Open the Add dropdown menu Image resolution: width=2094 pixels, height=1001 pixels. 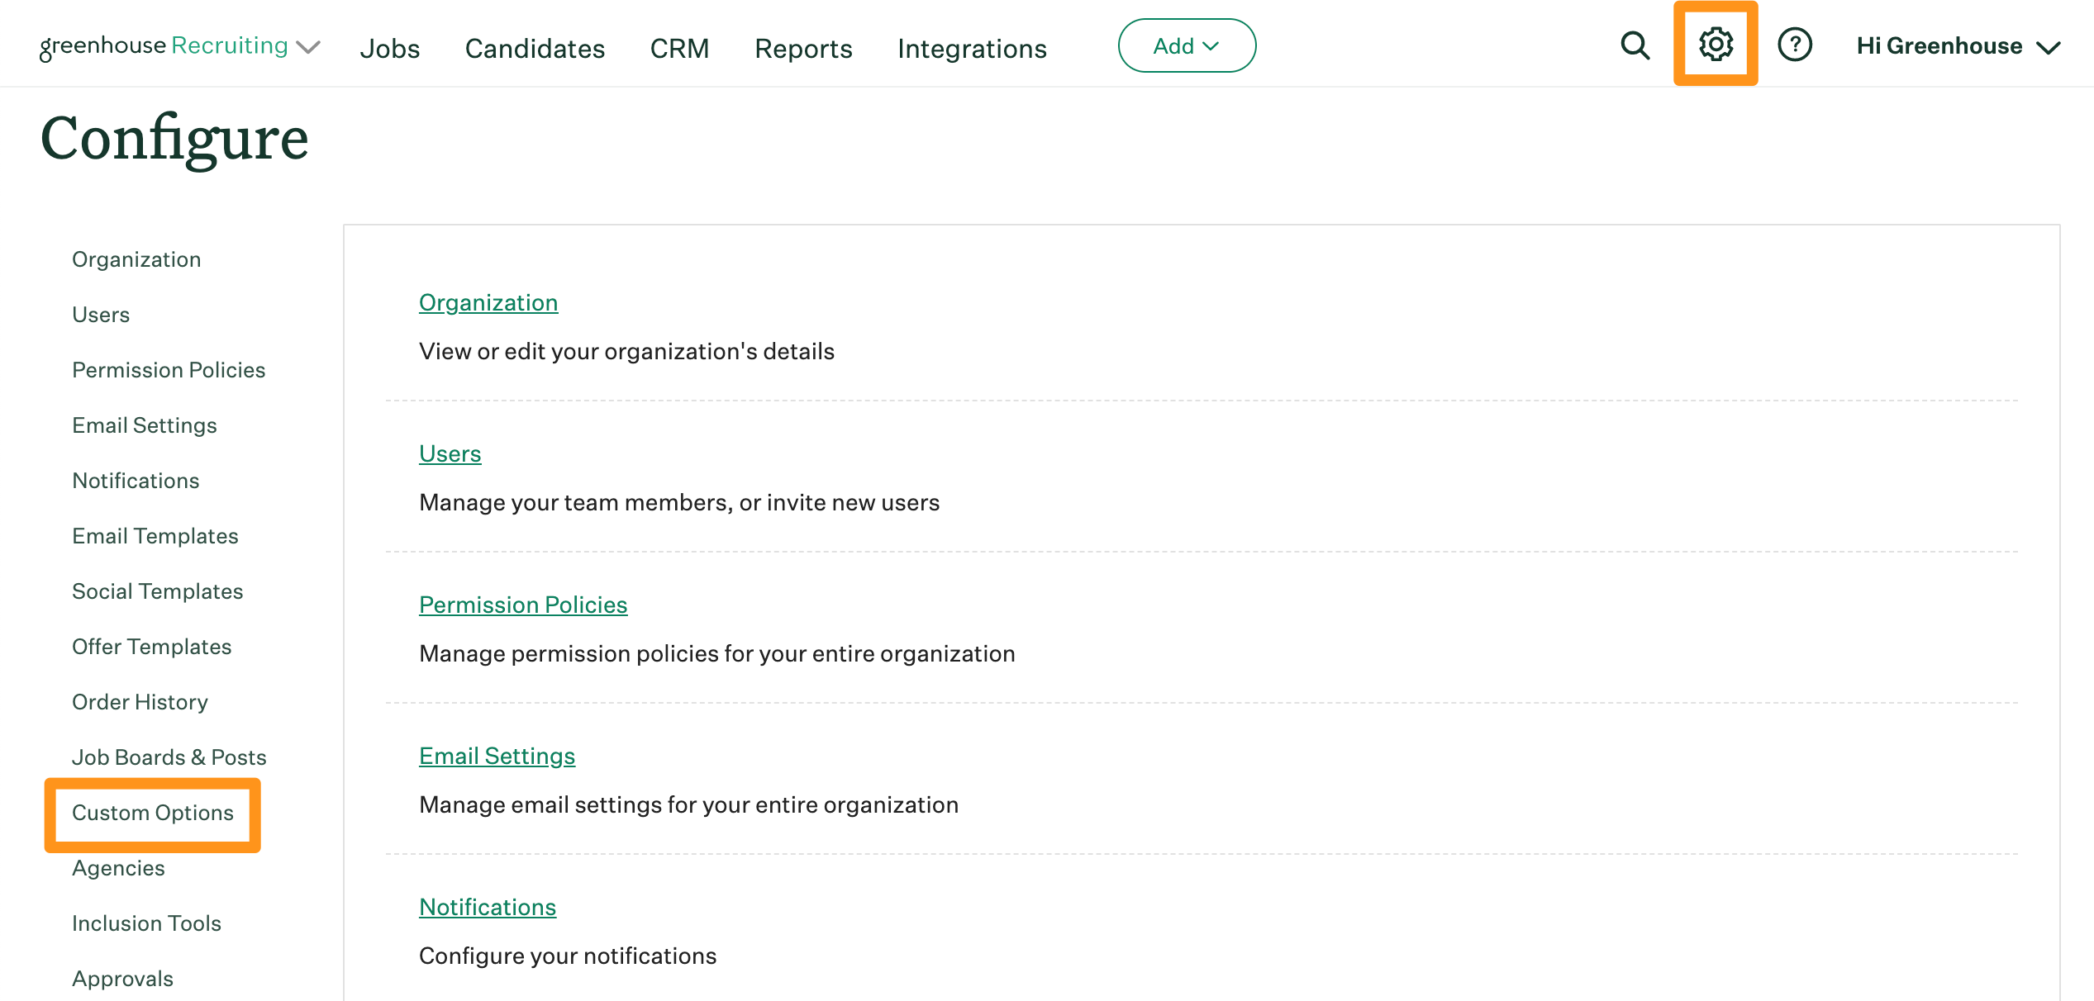point(1187,45)
